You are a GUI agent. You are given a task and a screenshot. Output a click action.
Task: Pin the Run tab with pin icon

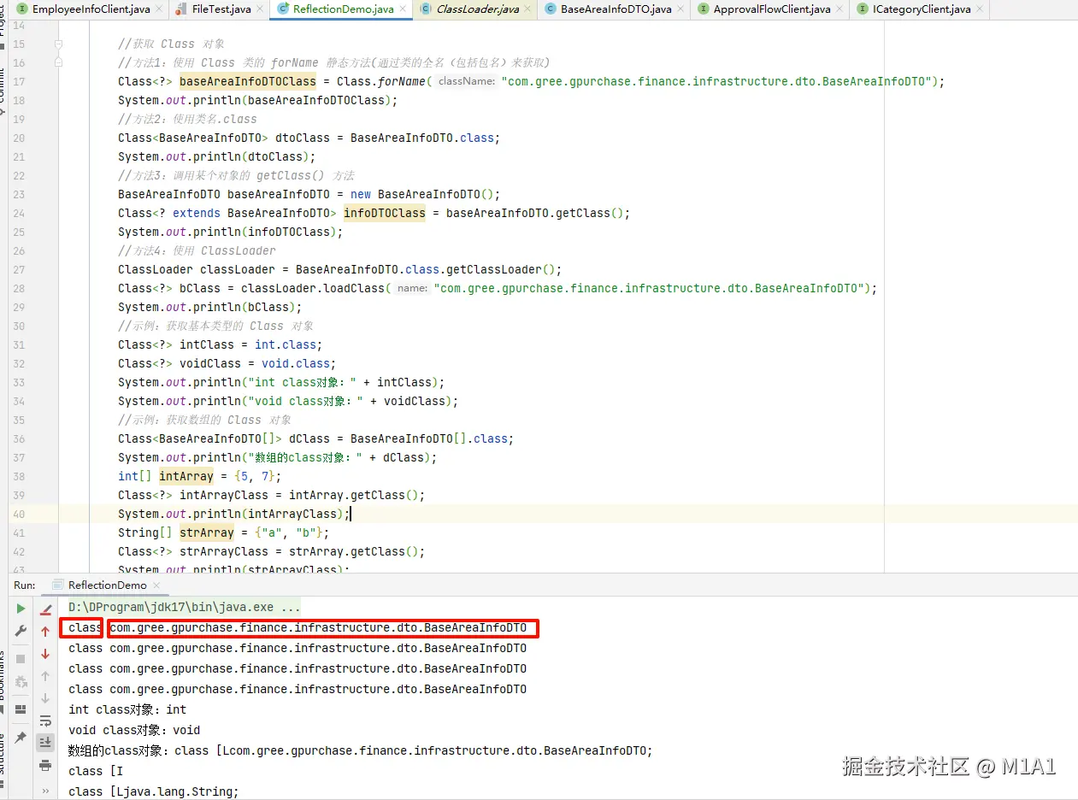(21, 737)
